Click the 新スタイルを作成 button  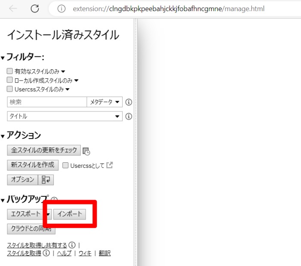[33, 165]
